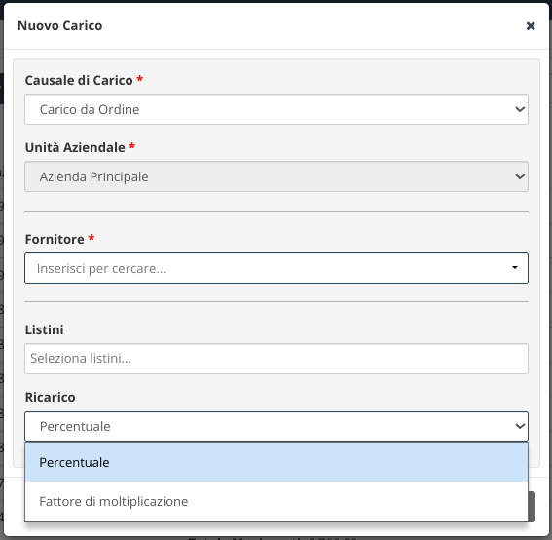
Task: Focus the Fornitore search field
Action: [x=276, y=268]
